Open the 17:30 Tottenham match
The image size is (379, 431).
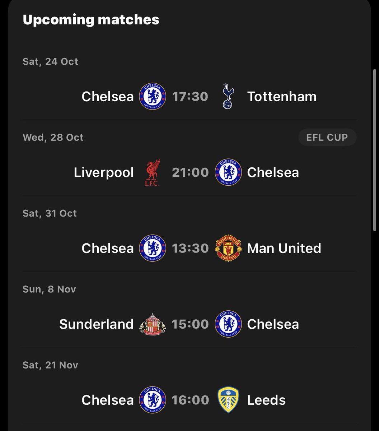190,96
